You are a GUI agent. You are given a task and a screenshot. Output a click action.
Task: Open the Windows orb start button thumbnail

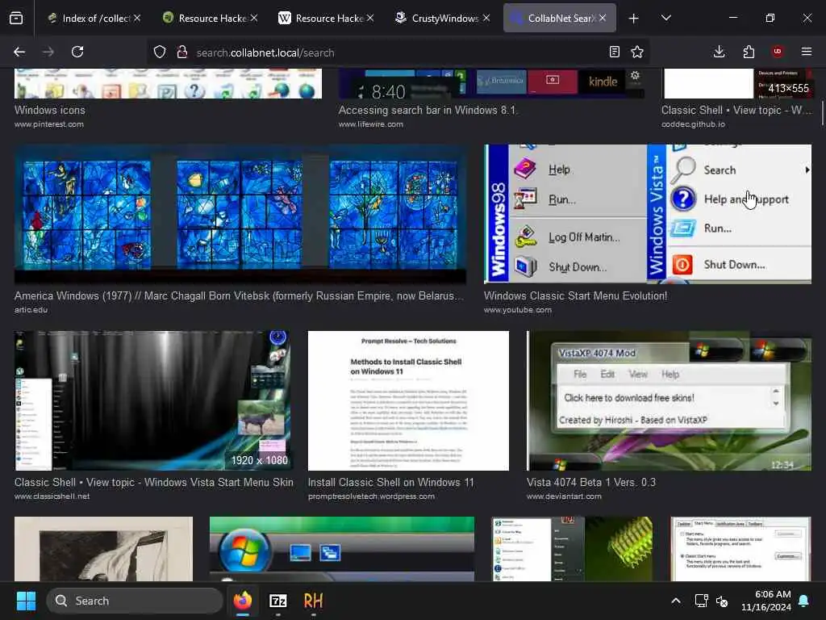point(342,549)
